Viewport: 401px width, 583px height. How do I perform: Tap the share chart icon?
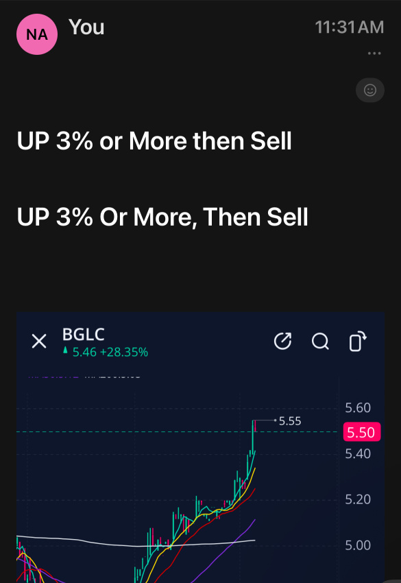pos(282,341)
